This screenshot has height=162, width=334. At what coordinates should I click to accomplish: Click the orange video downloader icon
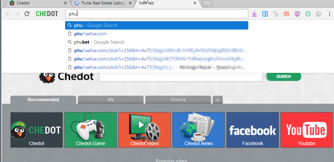coord(286,14)
